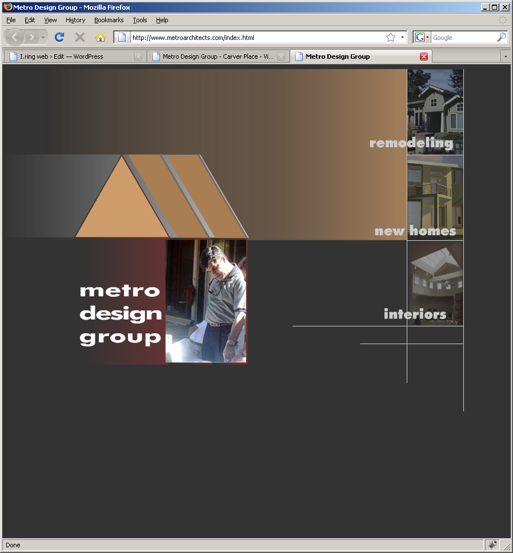Screen dimensions: 513x553
Task: Close the Carver Place tab
Action: tap(281, 56)
